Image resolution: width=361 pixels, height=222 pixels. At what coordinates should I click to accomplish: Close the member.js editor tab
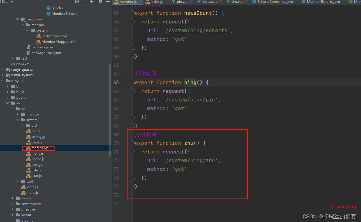click(x=140, y=2)
